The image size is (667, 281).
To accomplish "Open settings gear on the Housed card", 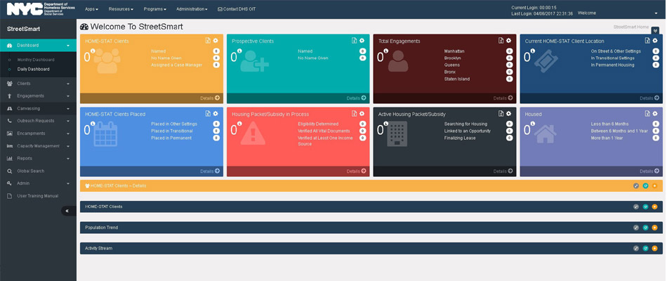I will click(654, 114).
